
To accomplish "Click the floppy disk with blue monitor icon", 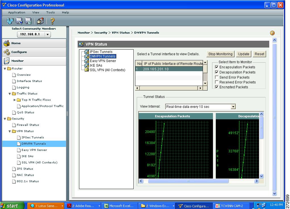I will (x=19, y=21).
